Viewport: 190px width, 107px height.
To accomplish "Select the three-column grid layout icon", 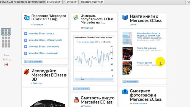I will pyautogui.click(x=6, y=32).
